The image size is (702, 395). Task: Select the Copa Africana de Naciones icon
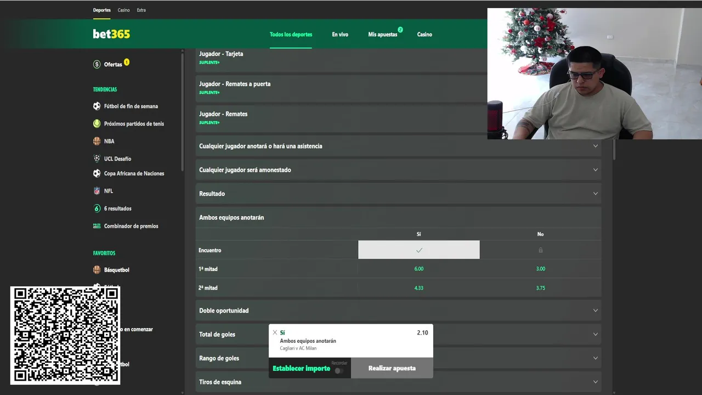click(97, 173)
